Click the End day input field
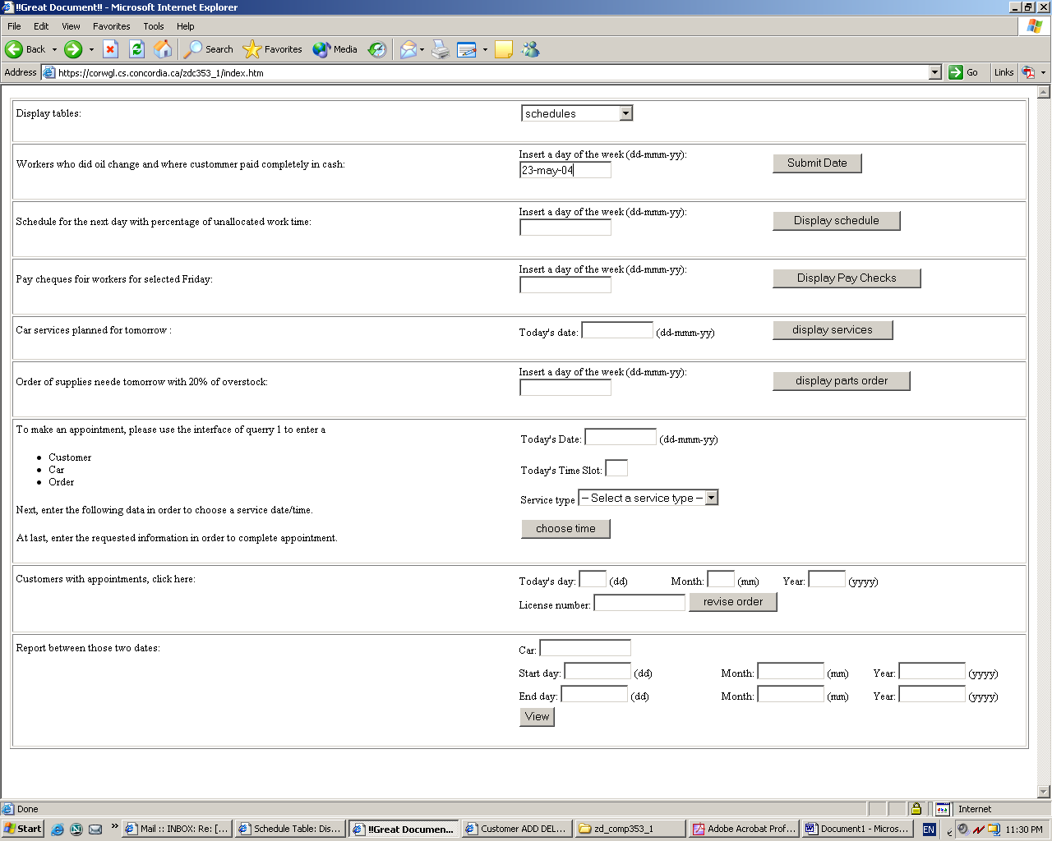Screen dimensions: 1052x841 (x=594, y=694)
